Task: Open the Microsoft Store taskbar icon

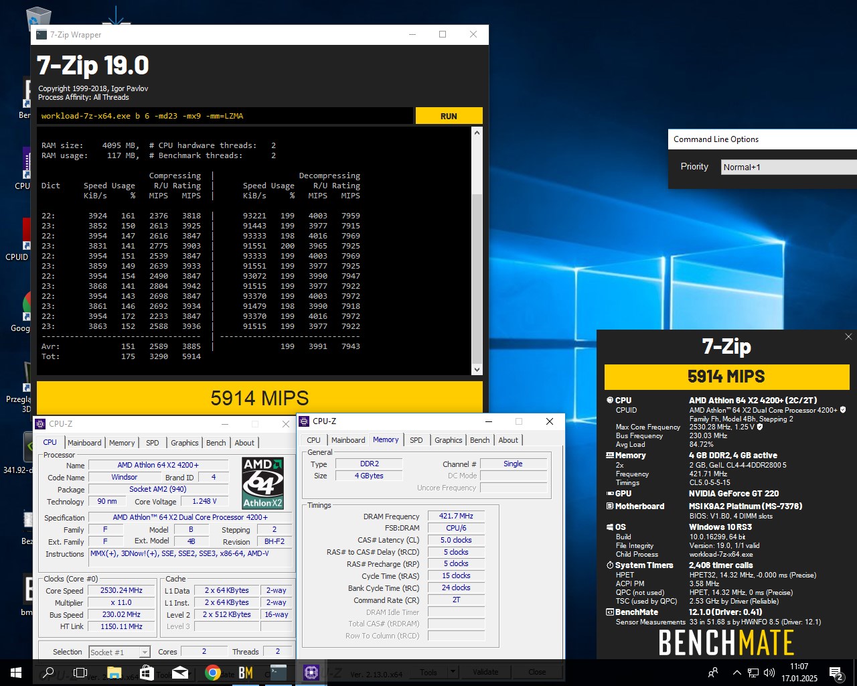Action: click(147, 673)
